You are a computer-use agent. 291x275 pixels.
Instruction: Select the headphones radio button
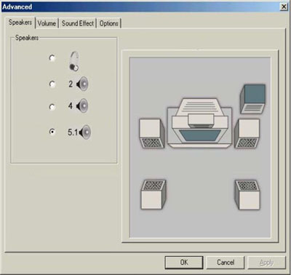pos(52,58)
